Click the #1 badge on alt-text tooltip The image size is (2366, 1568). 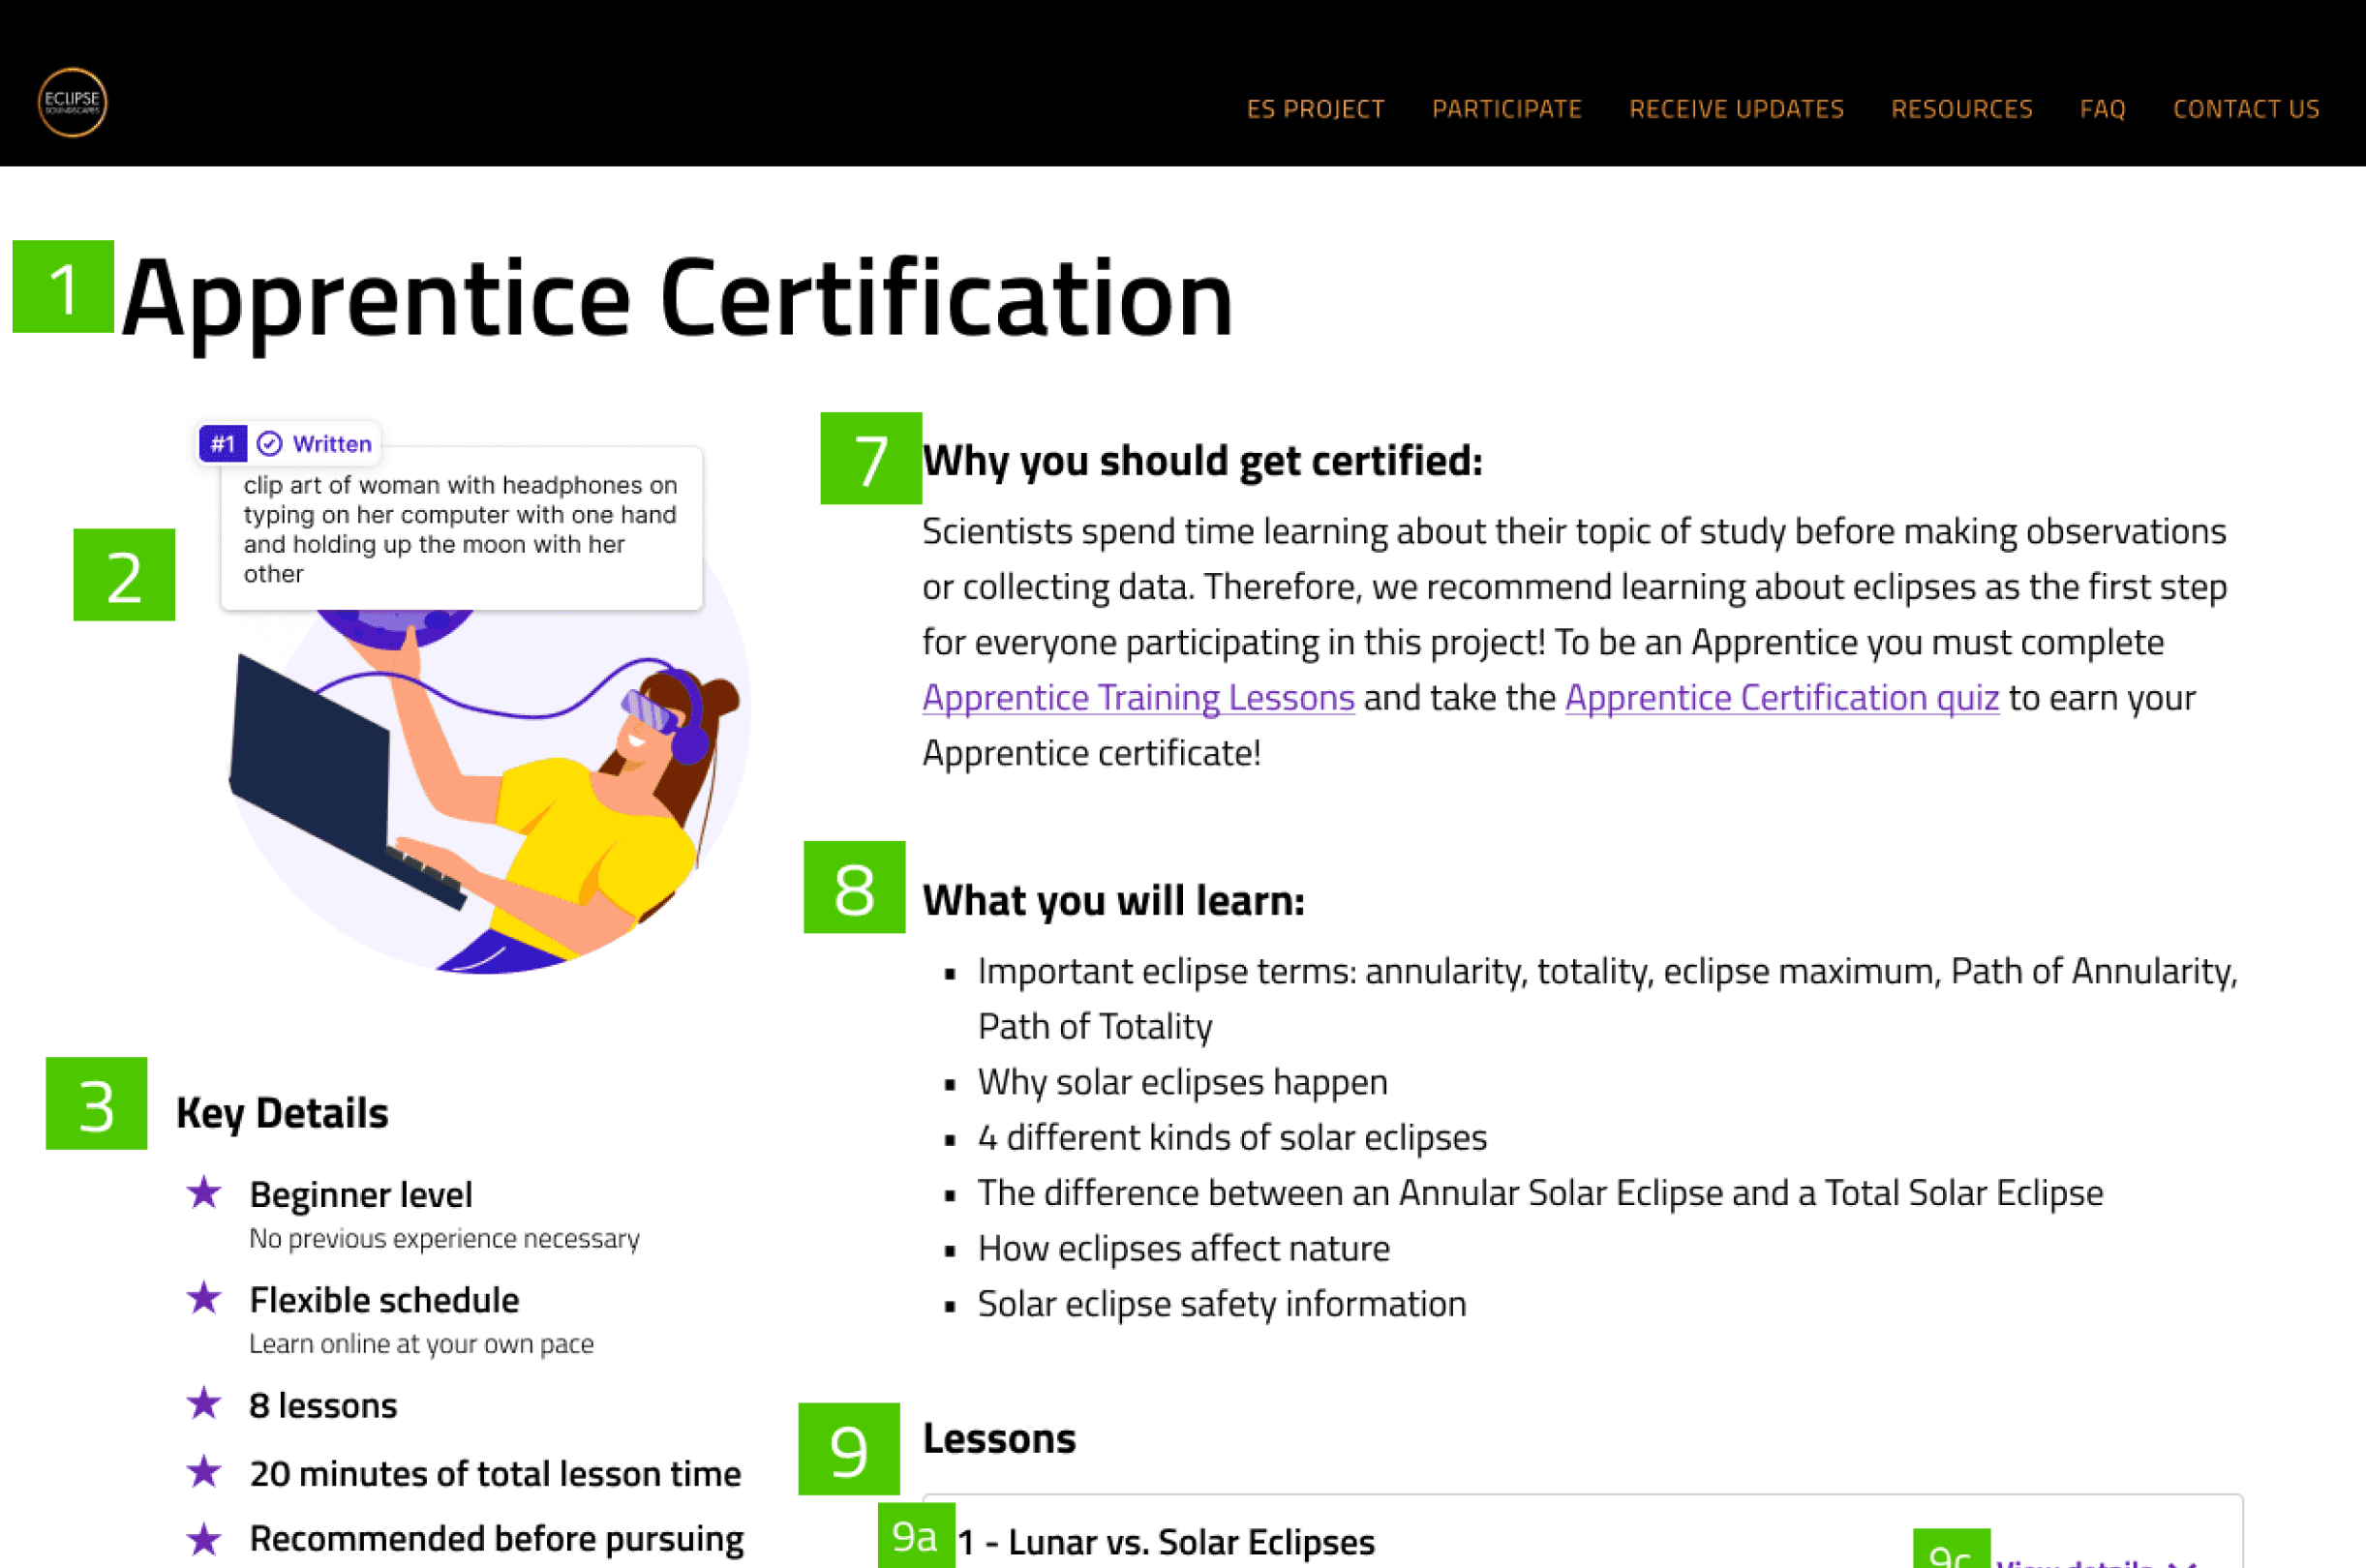tap(222, 444)
